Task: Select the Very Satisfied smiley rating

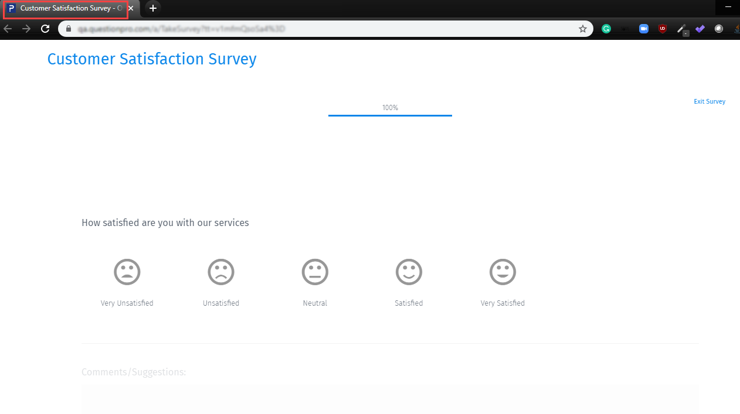Action: tap(503, 272)
